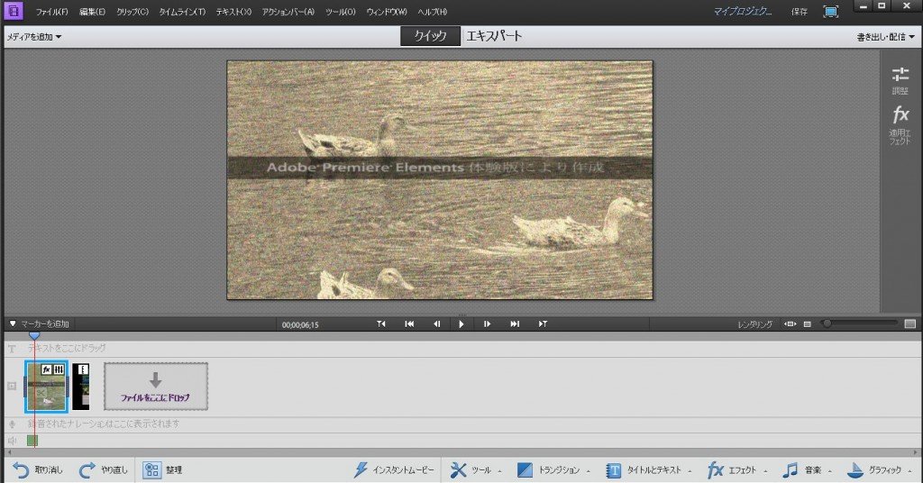Adjust the timeline zoom slider handle
The width and height of the screenshot is (923, 483).
(827, 324)
